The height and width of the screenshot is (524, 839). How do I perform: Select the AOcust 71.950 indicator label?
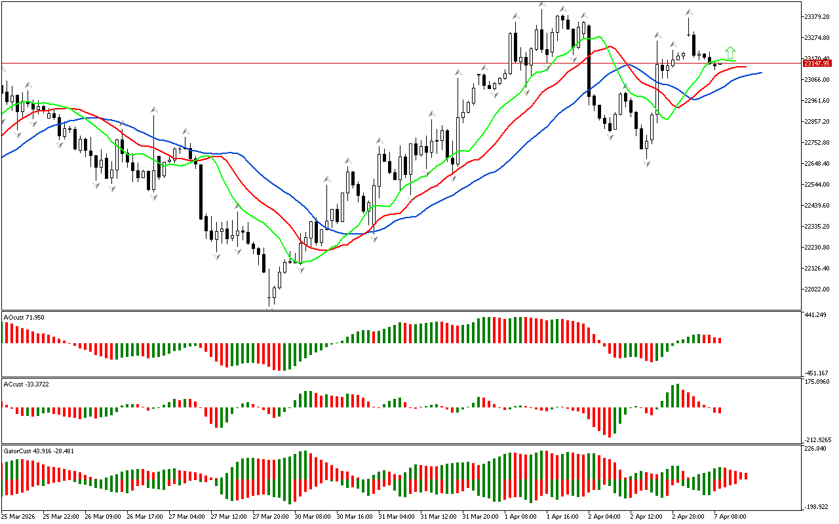coord(24,318)
